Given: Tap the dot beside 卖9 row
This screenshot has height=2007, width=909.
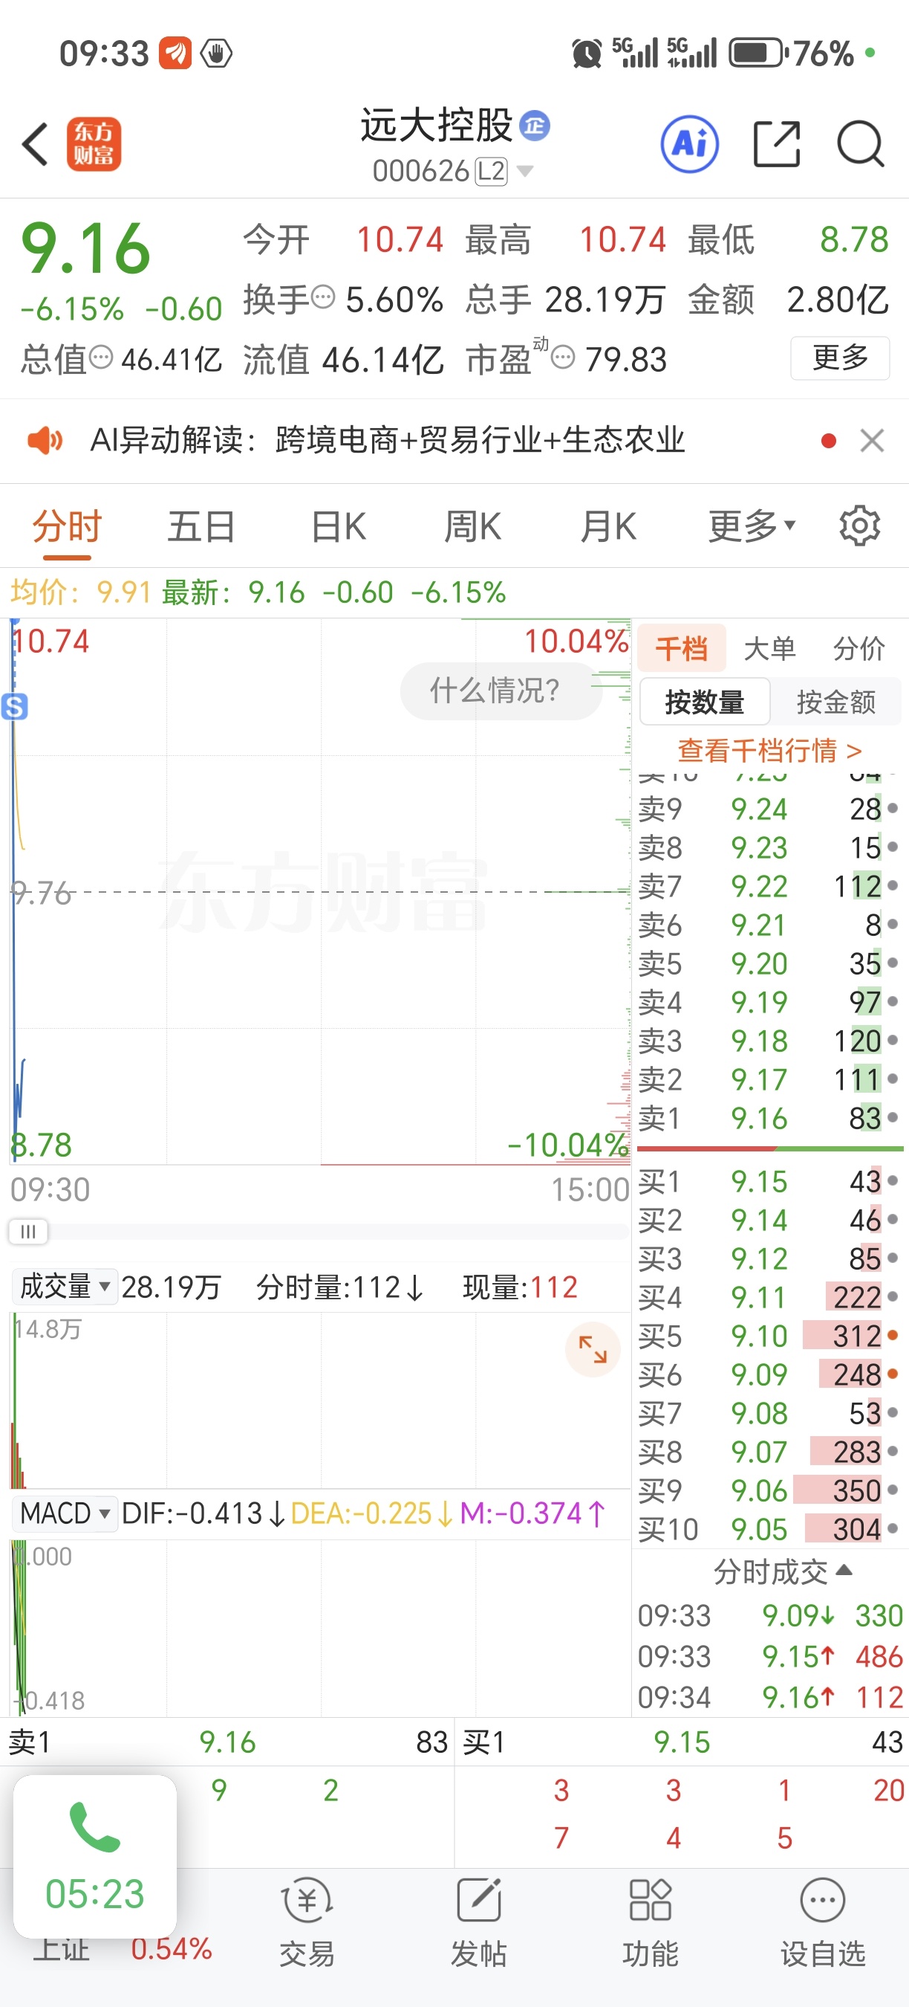Looking at the screenshot, I should 892,809.
